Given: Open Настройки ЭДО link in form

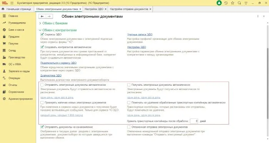Looking at the screenshot, I should click(x=136, y=47).
